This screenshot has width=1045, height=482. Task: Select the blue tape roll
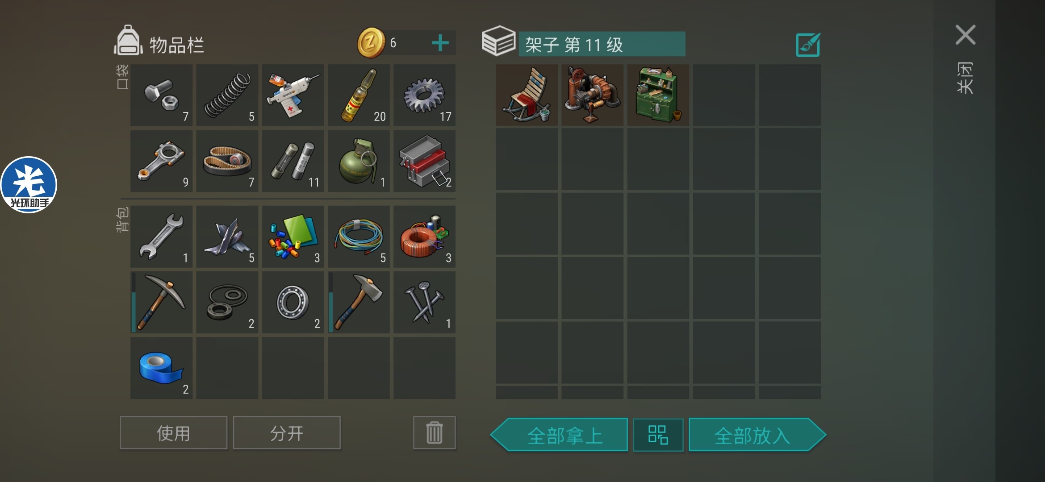[x=161, y=368]
